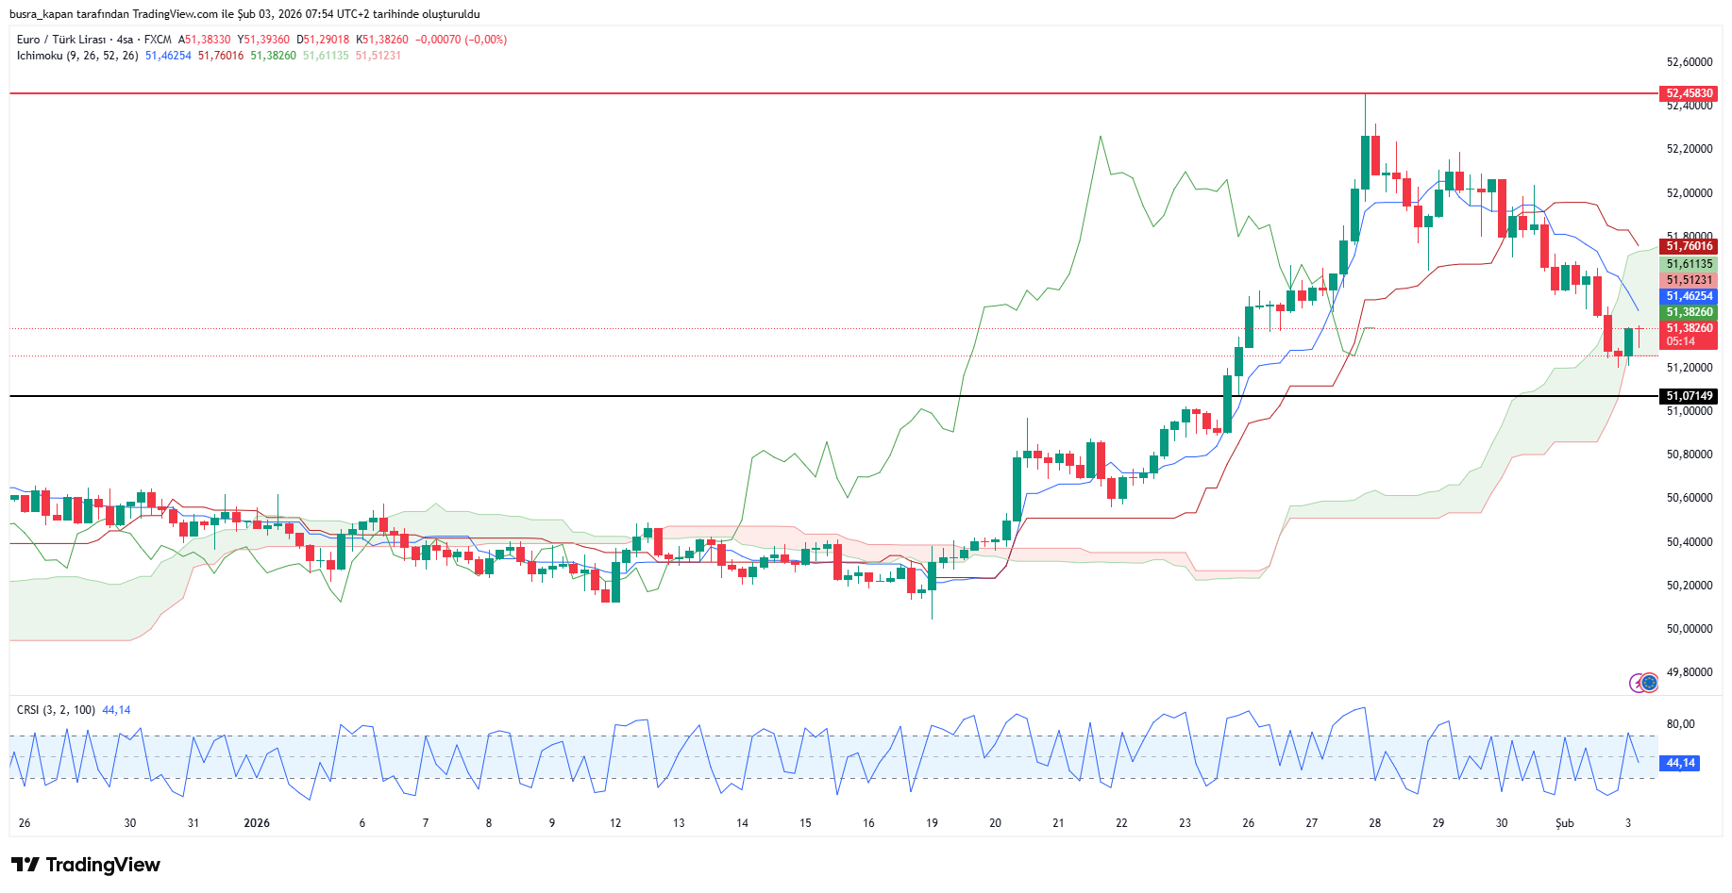Click the red 52,45830 resistance price label
The image size is (1732, 893).
[1688, 93]
